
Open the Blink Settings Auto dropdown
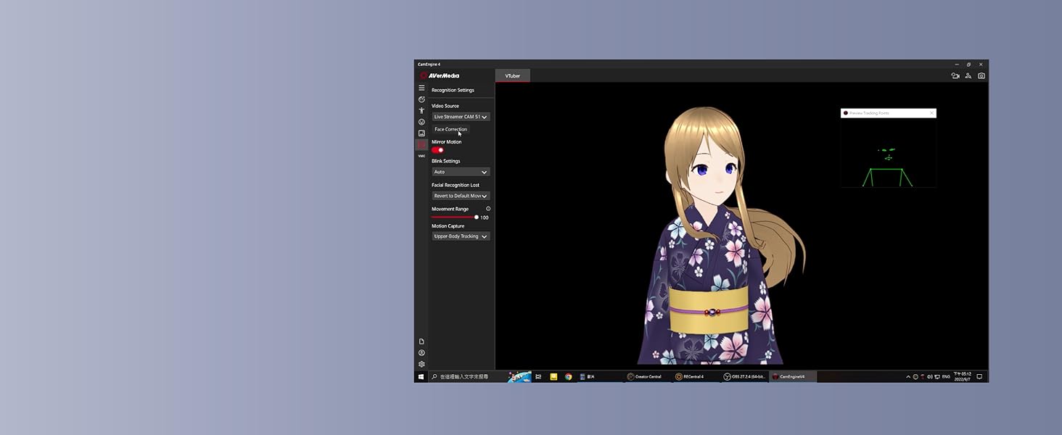click(x=461, y=172)
